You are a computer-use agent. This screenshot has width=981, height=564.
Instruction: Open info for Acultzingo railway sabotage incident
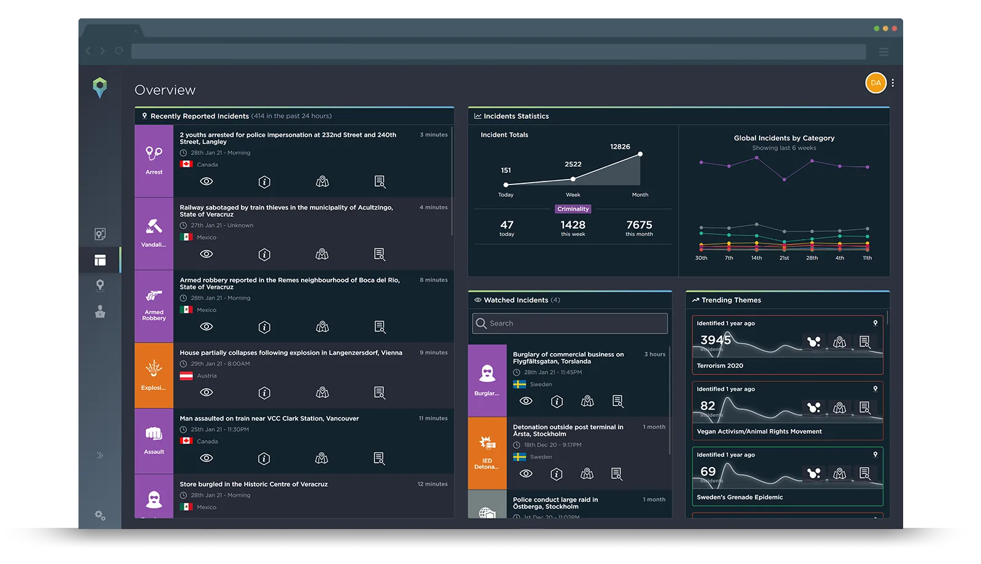point(264,254)
